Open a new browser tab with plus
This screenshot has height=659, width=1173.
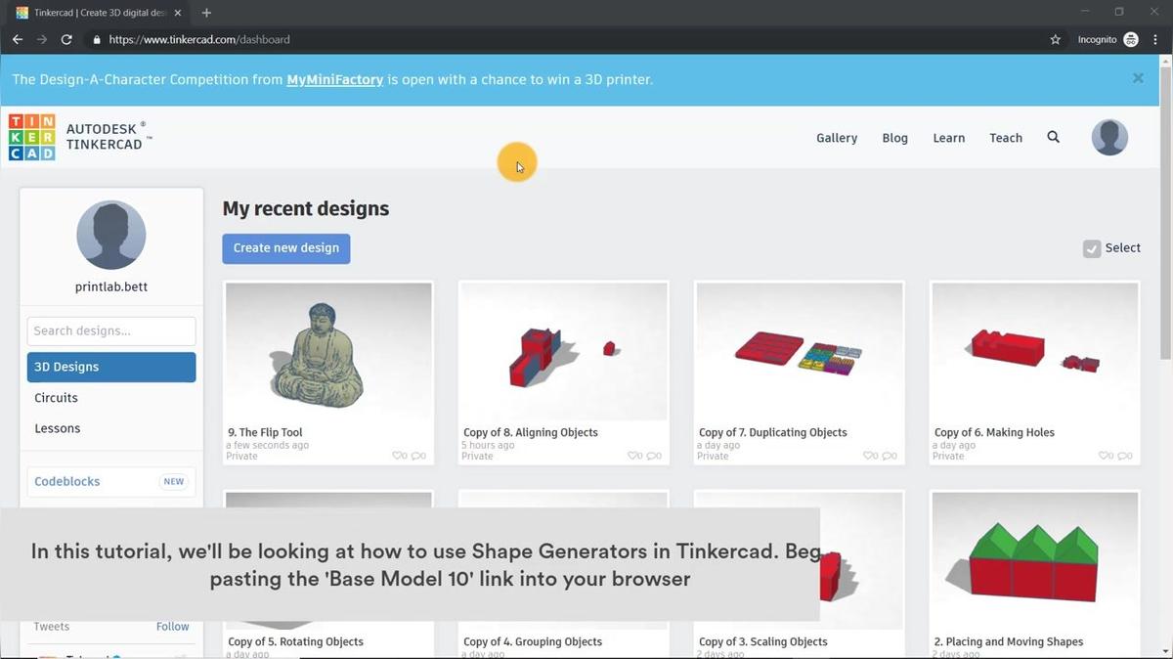coord(206,13)
